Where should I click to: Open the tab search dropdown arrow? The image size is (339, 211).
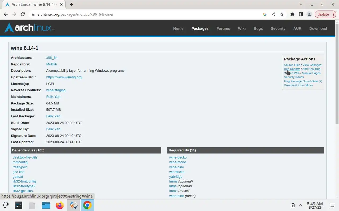click(301, 4)
